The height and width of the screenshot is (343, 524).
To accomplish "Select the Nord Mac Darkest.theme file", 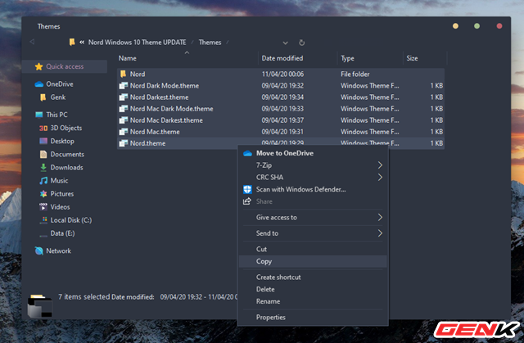I will 166,120.
